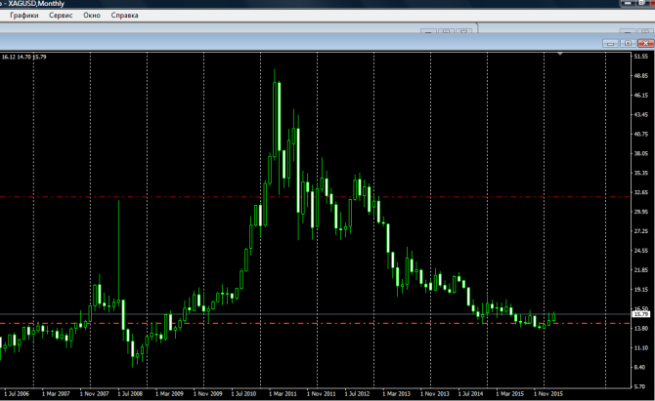Open the Сервис menu
This screenshot has width=655, height=401.
pyautogui.click(x=61, y=16)
